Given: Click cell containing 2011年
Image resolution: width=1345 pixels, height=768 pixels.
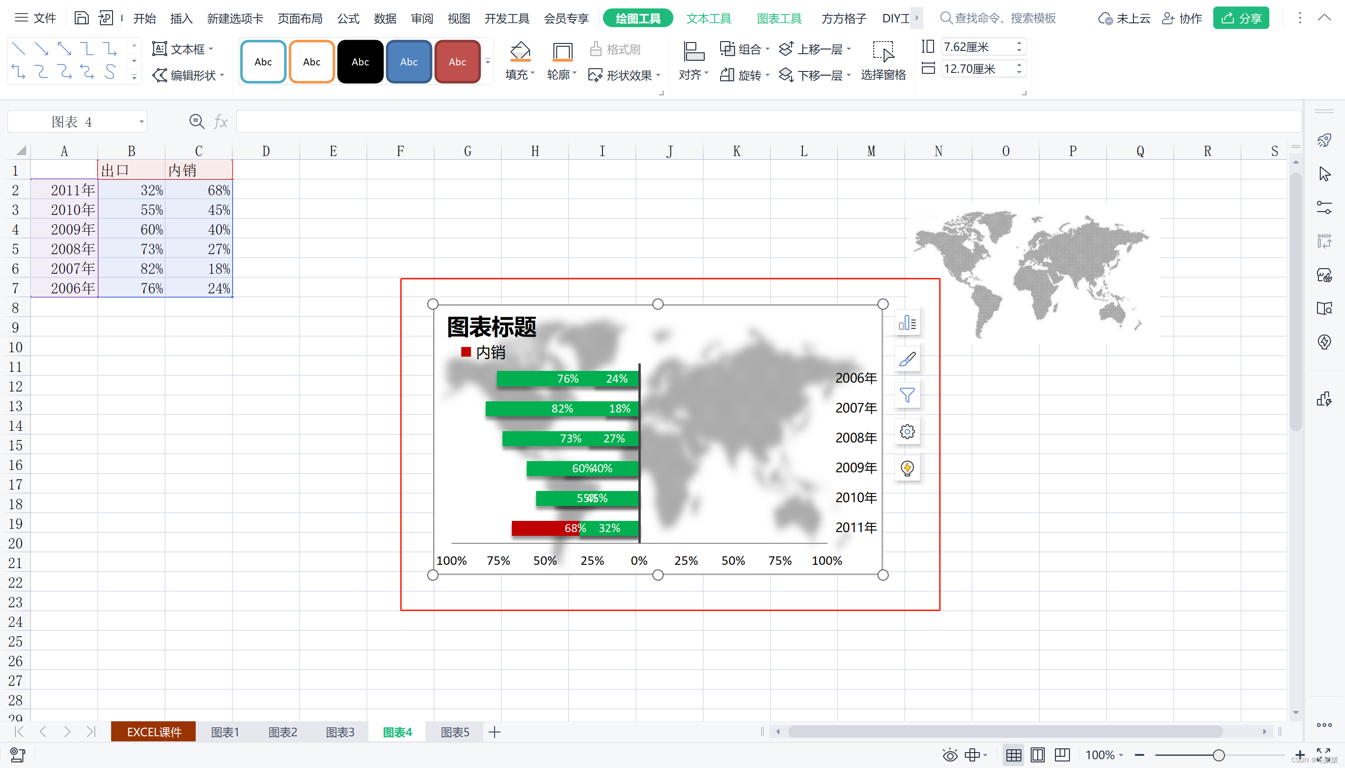Looking at the screenshot, I should pyautogui.click(x=64, y=190).
